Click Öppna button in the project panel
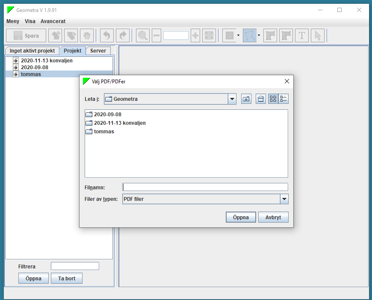This screenshot has height=300, width=372. (33, 279)
